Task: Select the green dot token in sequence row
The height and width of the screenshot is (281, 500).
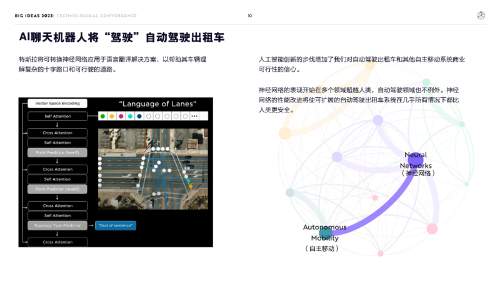Action: click(x=102, y=116)
